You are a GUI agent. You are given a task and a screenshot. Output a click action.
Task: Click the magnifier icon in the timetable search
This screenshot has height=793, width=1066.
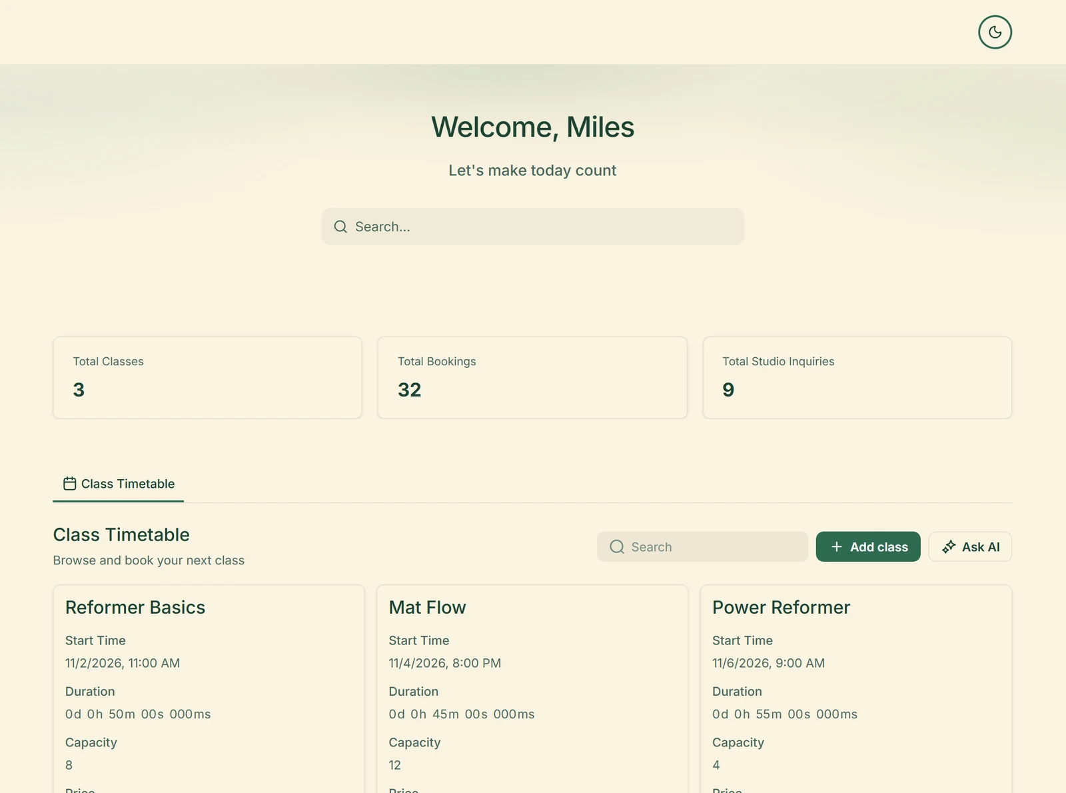(x=617, y=547)
